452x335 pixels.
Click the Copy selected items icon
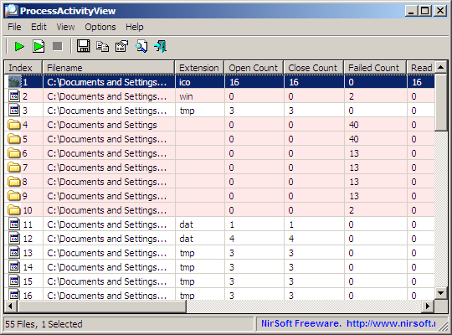[102, 46]
